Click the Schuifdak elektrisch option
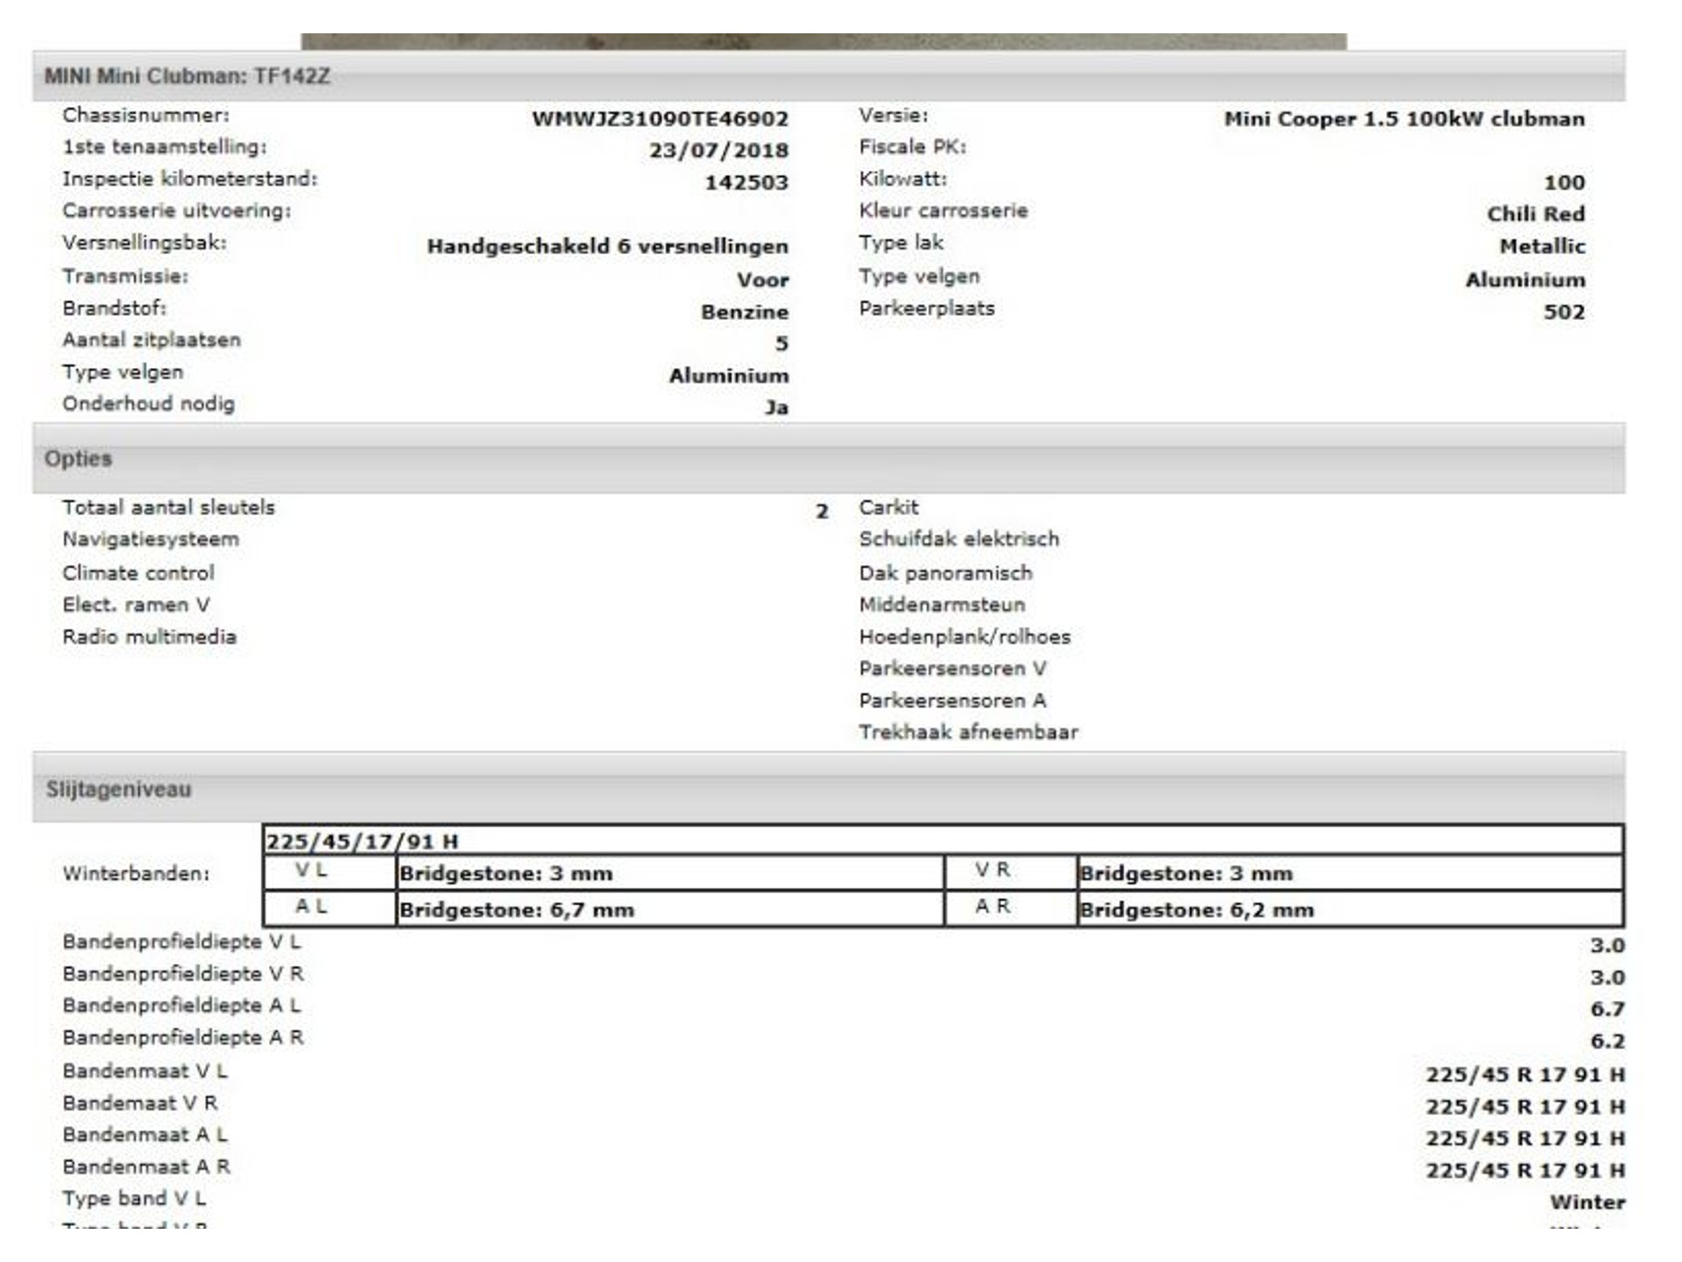This screenshot has width=1682, height=1262. 958,539
